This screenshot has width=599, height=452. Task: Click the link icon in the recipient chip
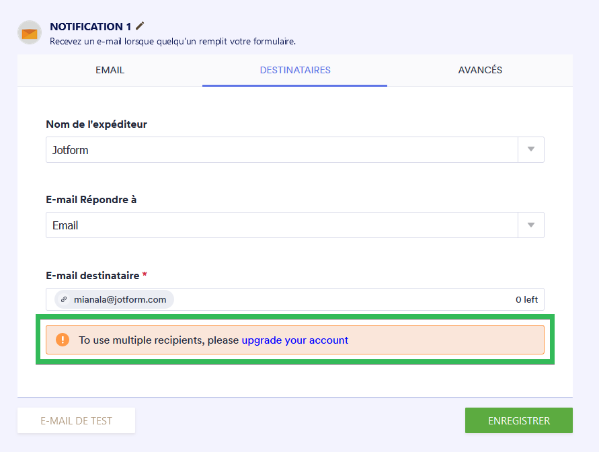(x=65, y=300)
